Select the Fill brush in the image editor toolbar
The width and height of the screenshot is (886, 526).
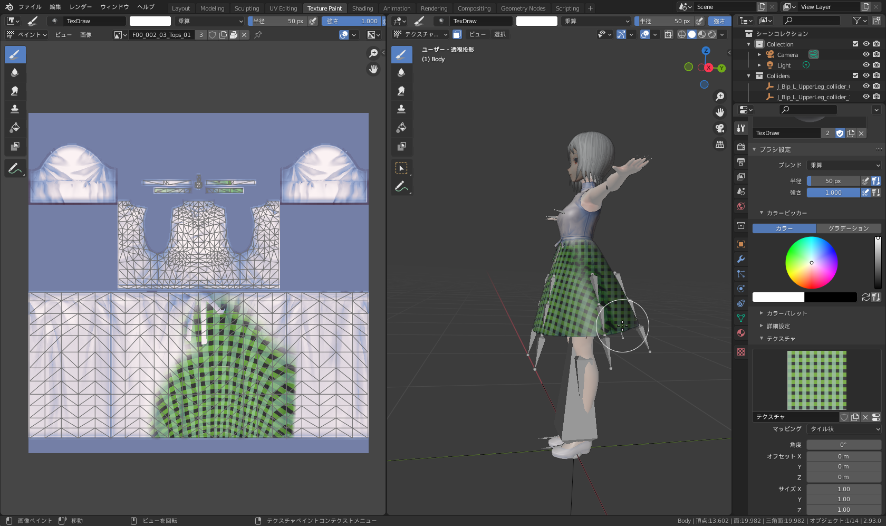pyautogui.click(x=15, y=127)
